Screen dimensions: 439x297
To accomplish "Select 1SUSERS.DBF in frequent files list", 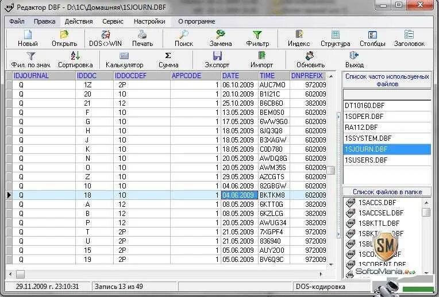I will pyautogui.click(x=387, y=160).
